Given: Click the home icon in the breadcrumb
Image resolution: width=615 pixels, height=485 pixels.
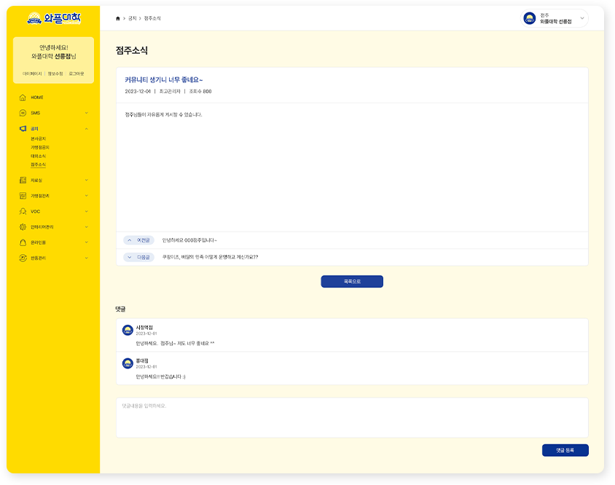Looking at the screenshot, I should point(118,18).
